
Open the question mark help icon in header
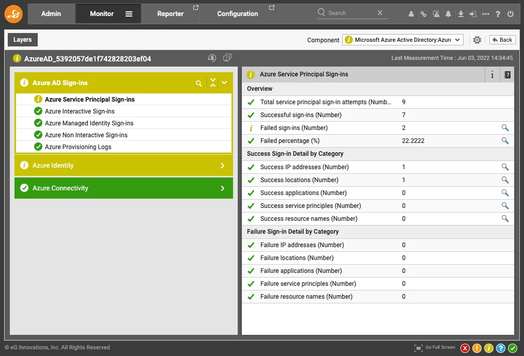click(x=498, y=14)
